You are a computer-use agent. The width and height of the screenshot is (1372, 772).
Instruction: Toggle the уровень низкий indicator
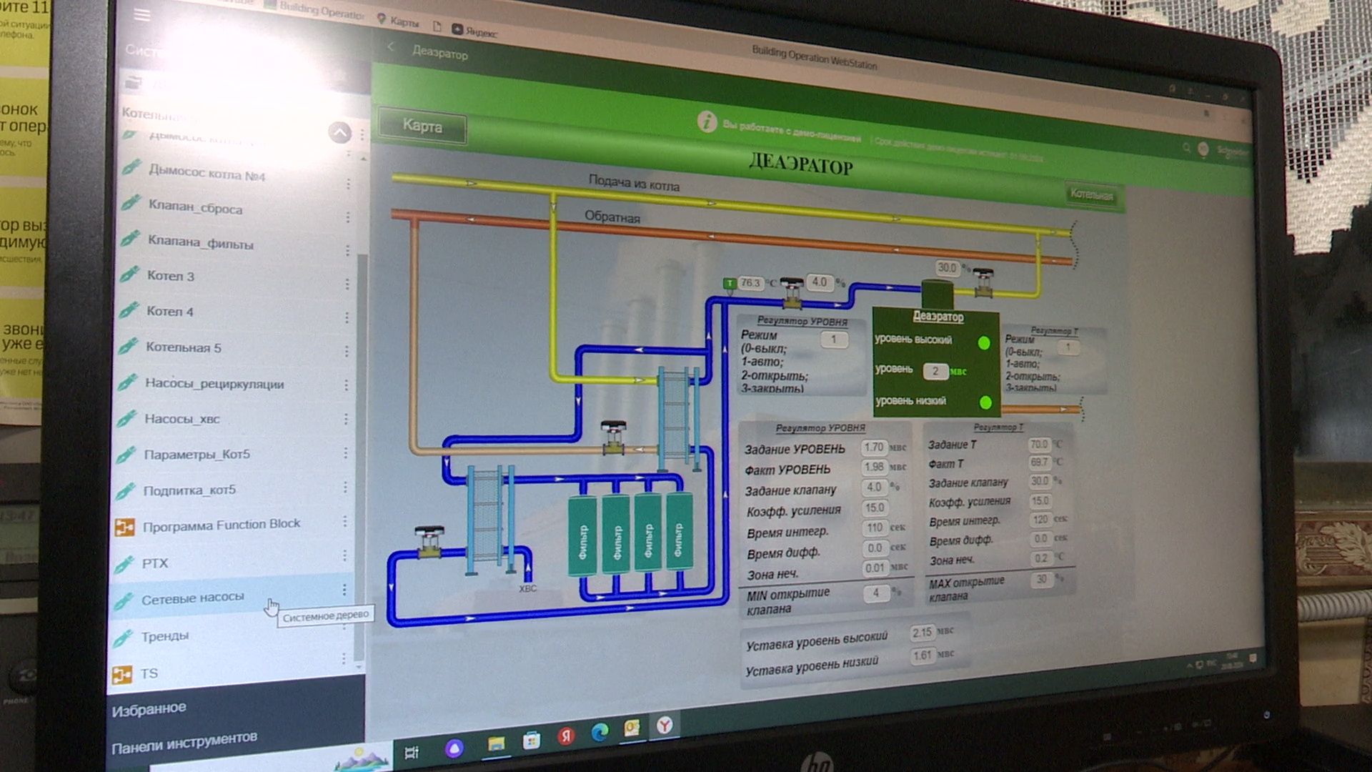point(985,402)
